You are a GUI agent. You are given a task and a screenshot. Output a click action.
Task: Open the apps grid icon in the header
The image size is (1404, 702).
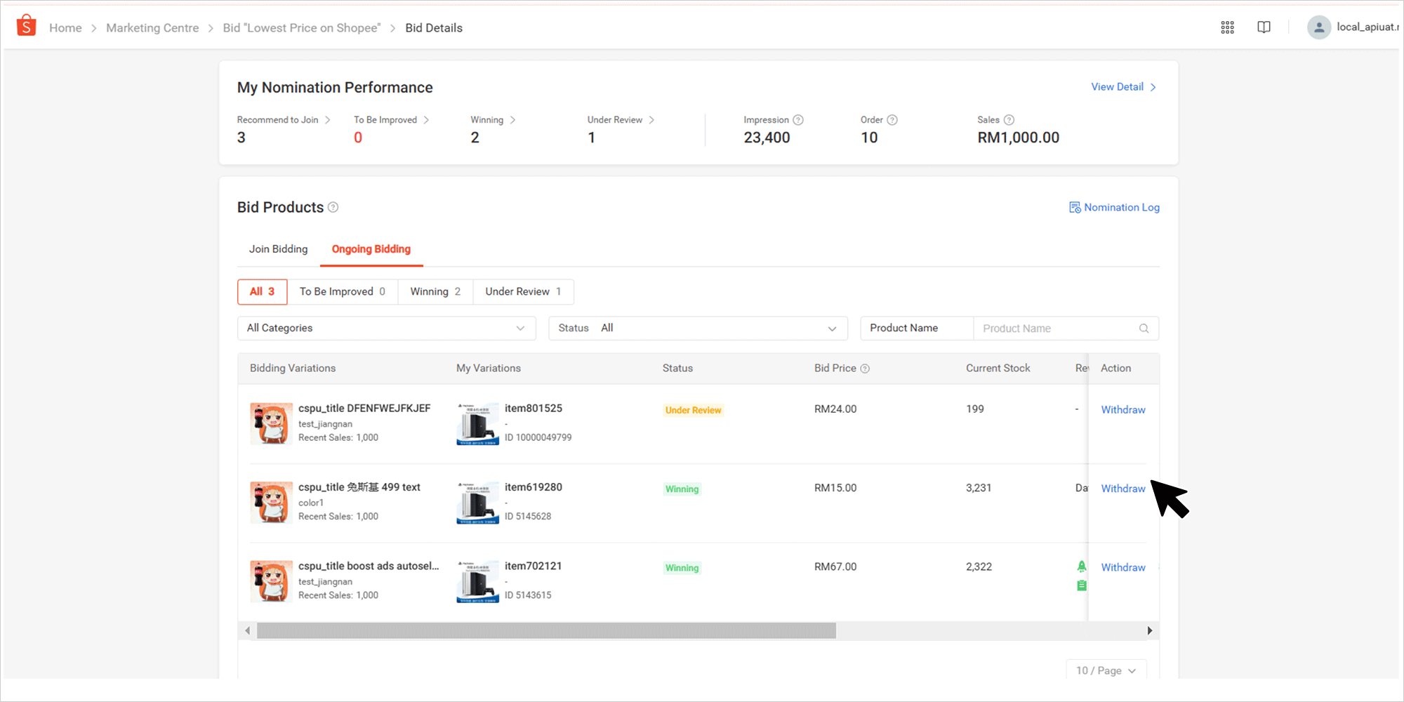pyautogui.click(x=1227, y=27)
